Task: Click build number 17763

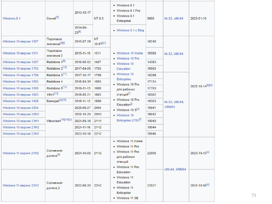Action: point(152,88)
